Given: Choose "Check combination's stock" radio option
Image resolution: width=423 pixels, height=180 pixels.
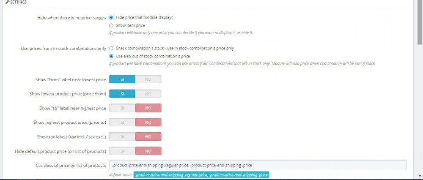Looking at the screenshot, I should coord(111,49).
